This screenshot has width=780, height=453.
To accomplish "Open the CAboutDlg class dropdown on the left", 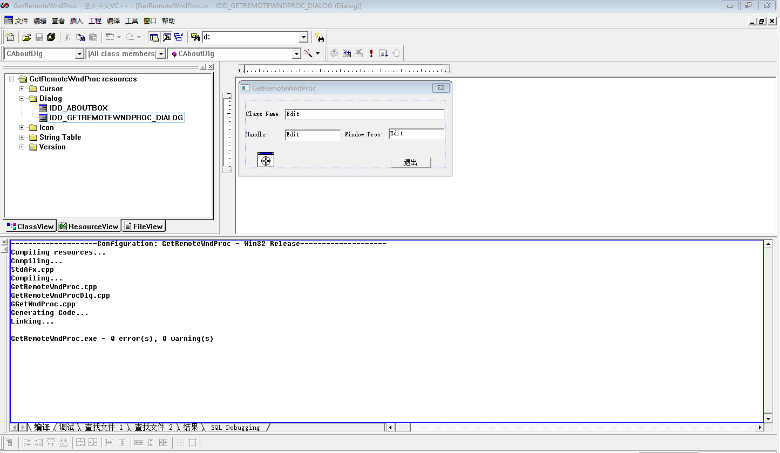I will point(79,53).
